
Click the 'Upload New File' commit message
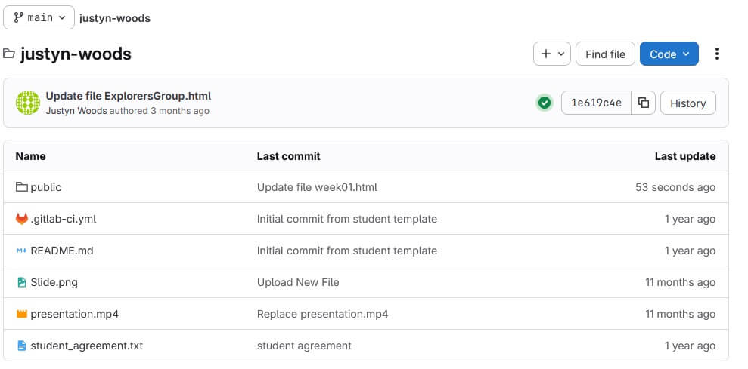point(298,282)
